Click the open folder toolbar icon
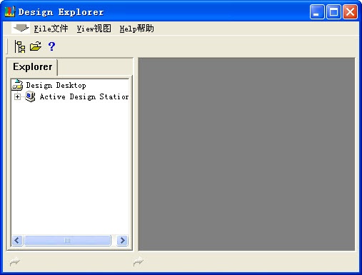 (36, 46)
